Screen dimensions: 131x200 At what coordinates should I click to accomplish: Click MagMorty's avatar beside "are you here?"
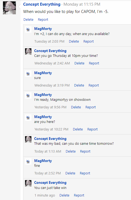click(x=28, y=118)
